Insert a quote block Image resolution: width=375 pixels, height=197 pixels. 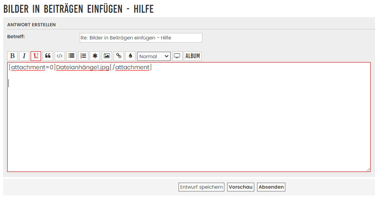point(48,56)
